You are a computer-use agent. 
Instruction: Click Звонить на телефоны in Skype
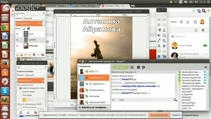(94, 107)
